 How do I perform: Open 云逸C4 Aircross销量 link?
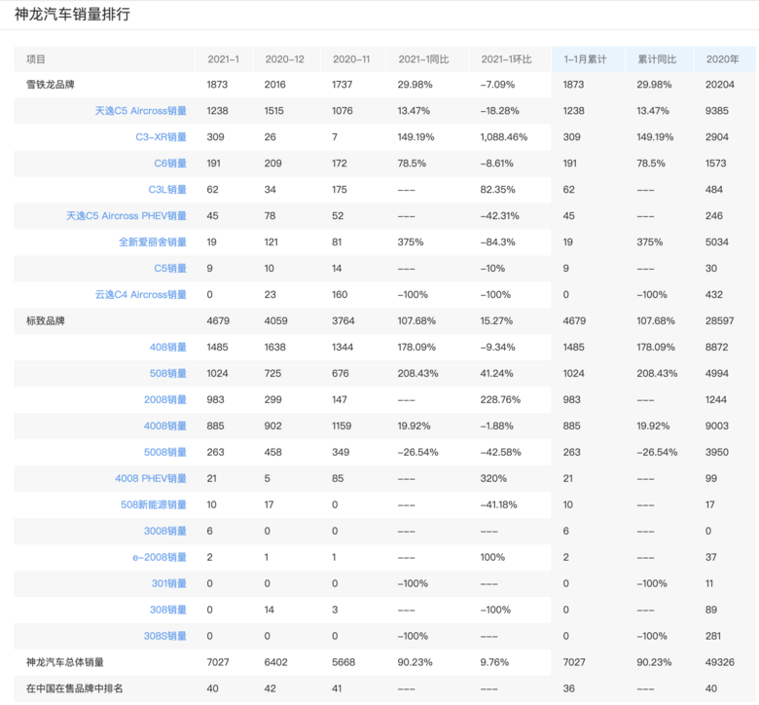pyautogui.click(x=140, y=294)
